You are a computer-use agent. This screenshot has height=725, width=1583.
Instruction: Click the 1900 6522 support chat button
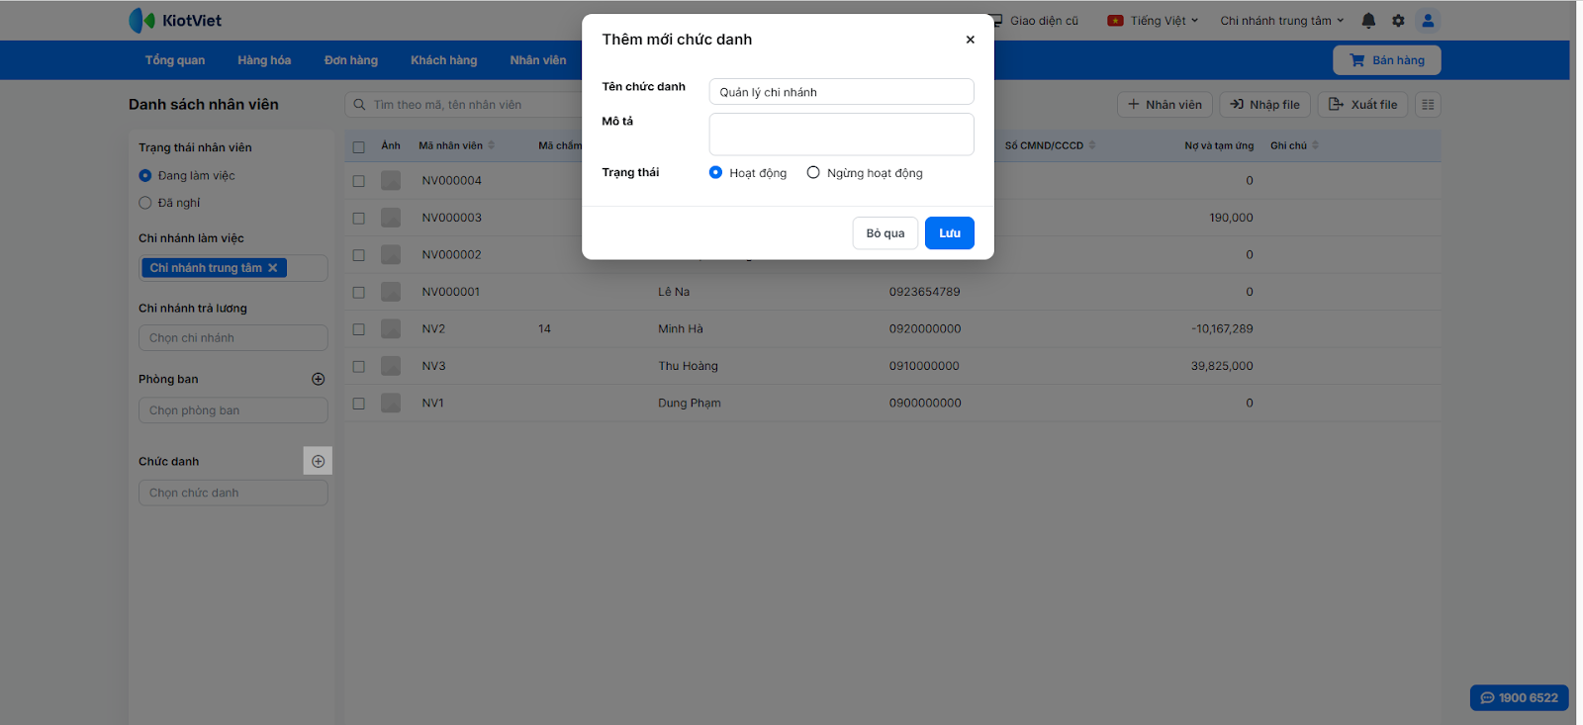[x=1520, y=697]
